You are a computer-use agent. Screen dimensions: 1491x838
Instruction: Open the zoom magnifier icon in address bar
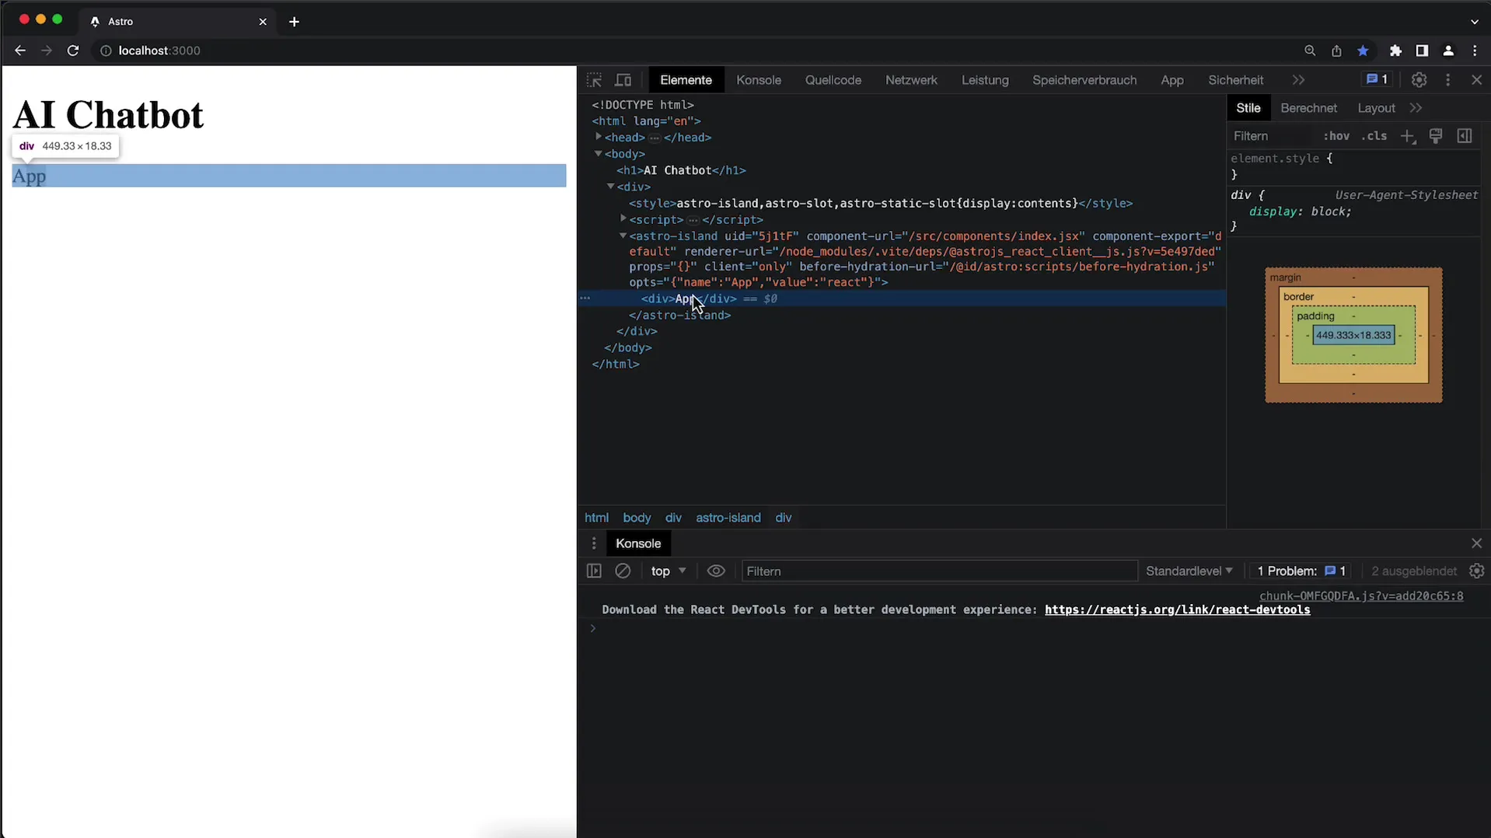(x=1310, y=51)
